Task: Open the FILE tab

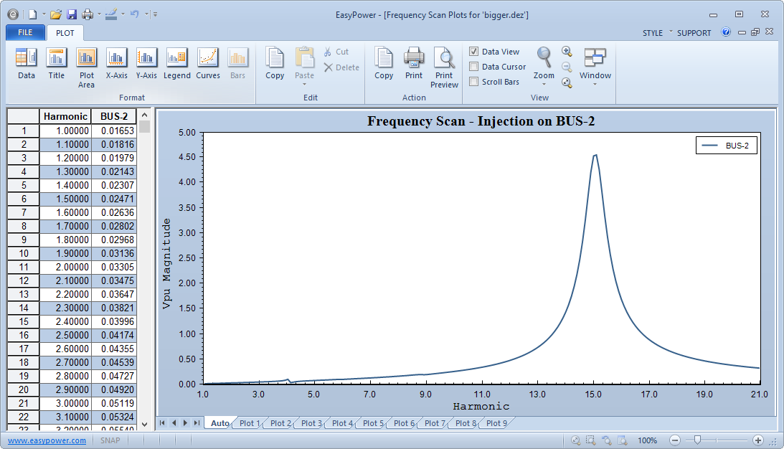Action: (x=25, y=33)
